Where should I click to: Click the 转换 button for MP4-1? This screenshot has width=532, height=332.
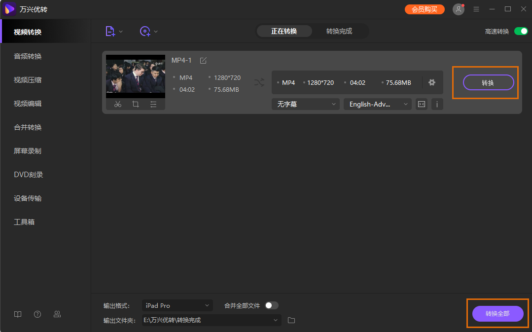point(488,82)
